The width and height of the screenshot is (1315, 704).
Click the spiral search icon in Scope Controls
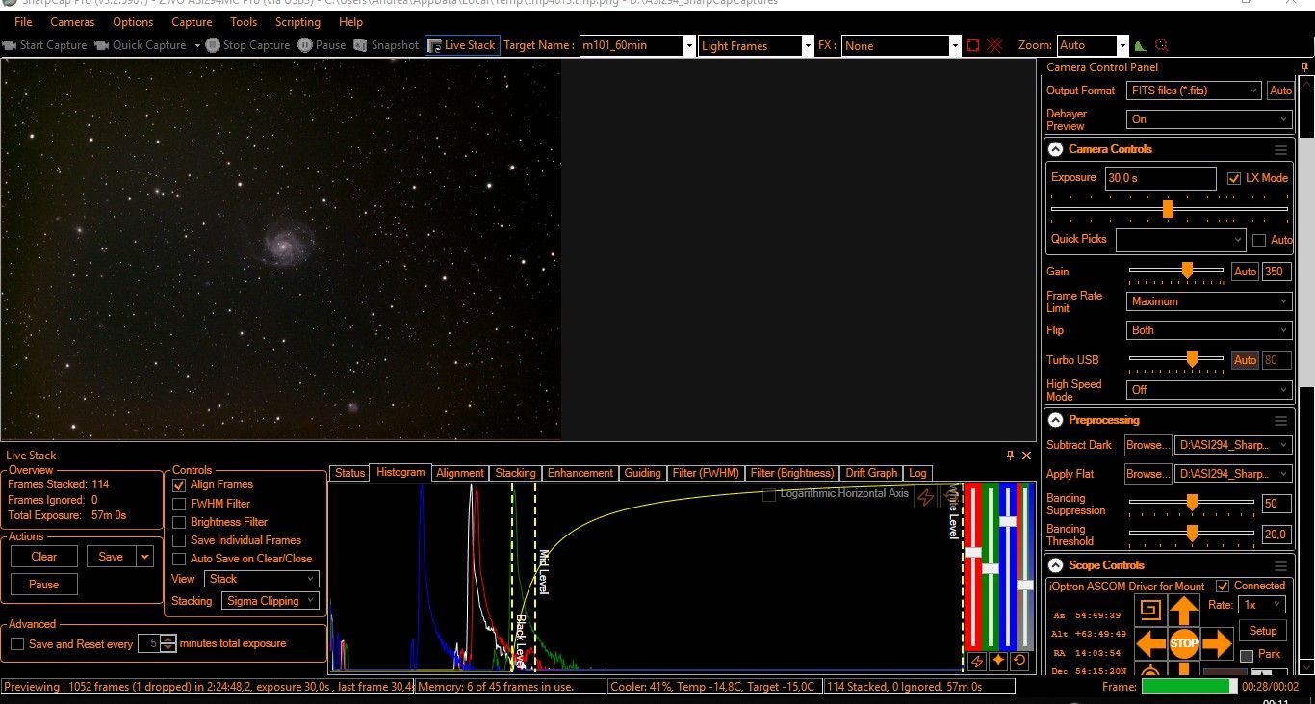pyautogui.click(x=1150, y=611)
